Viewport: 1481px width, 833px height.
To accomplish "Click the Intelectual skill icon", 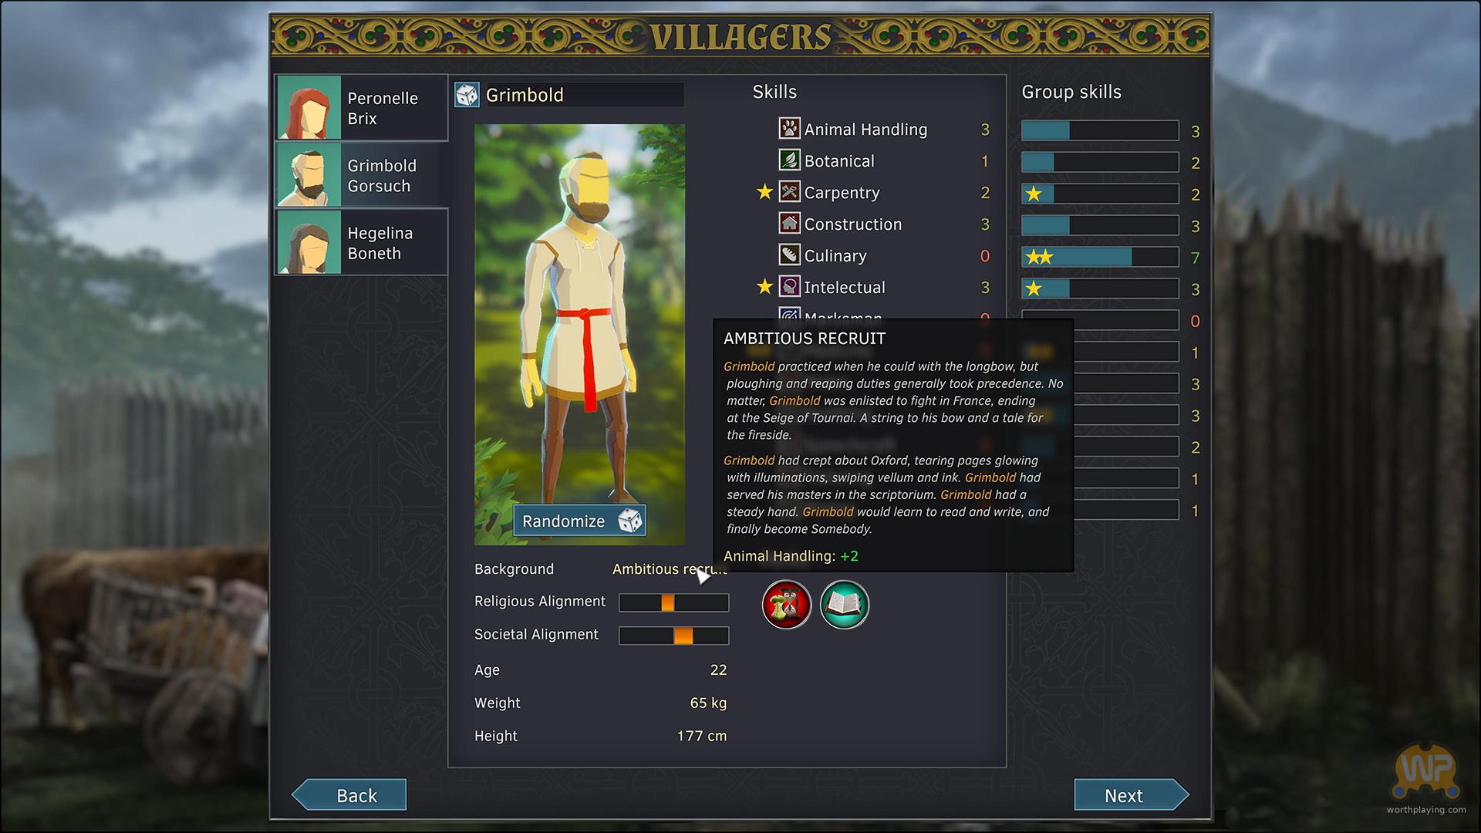I will click(789, 287).
